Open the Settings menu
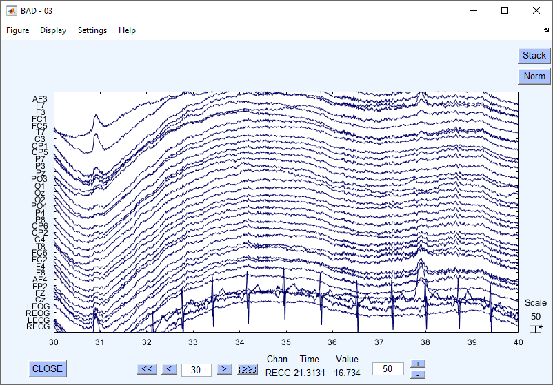The height and width of the screenshot is (385, 553). click(92, 30)
